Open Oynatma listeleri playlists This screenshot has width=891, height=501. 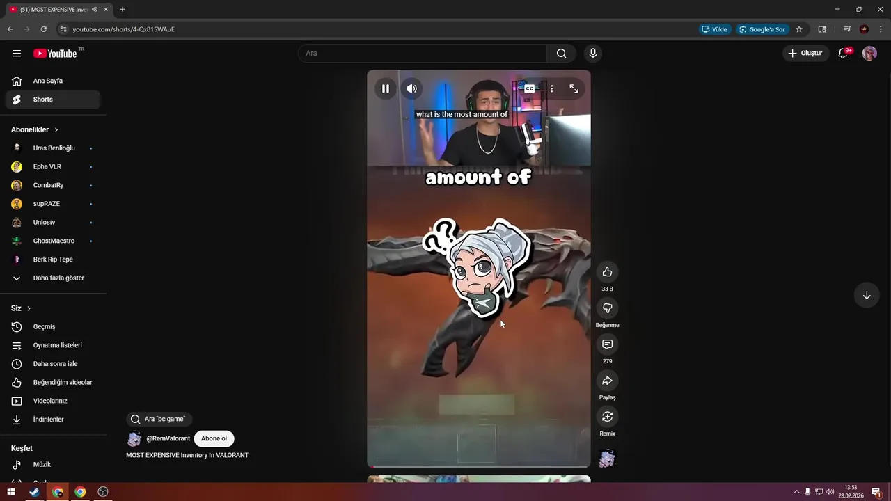tap(53, 345)
